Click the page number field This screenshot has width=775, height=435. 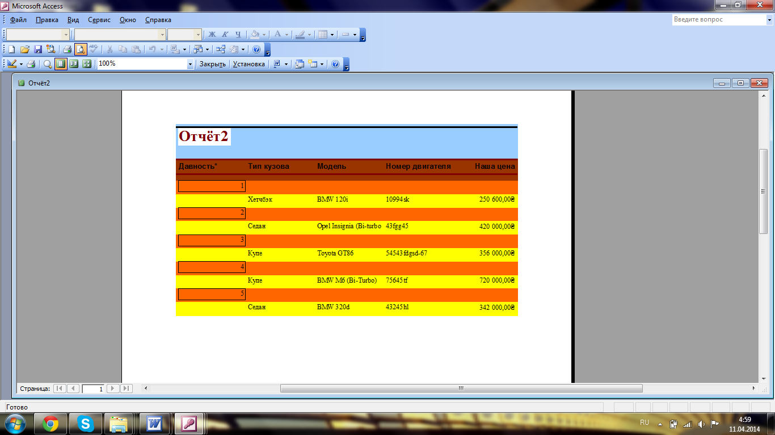coord(94,389)
